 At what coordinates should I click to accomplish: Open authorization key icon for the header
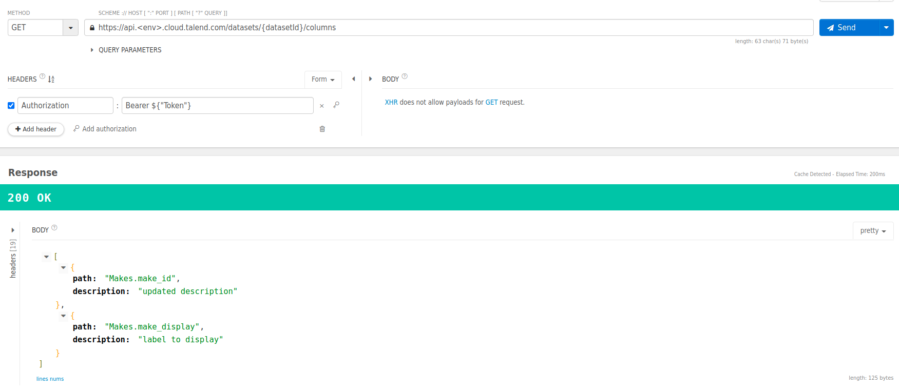(x=336, y=105)
